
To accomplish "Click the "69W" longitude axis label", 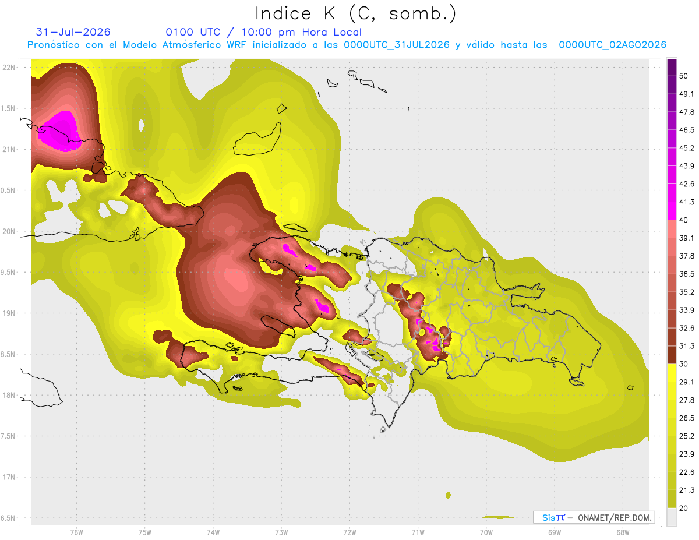I will (554, 532).
